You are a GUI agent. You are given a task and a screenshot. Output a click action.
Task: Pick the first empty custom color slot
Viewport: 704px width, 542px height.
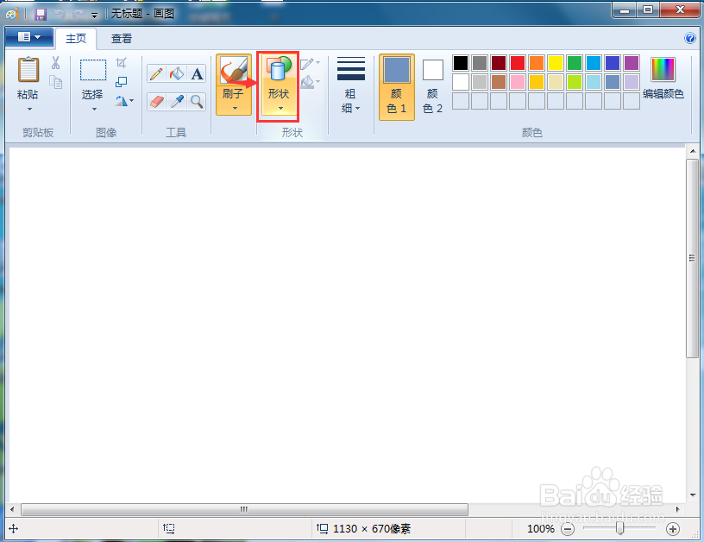coord(461,101)
